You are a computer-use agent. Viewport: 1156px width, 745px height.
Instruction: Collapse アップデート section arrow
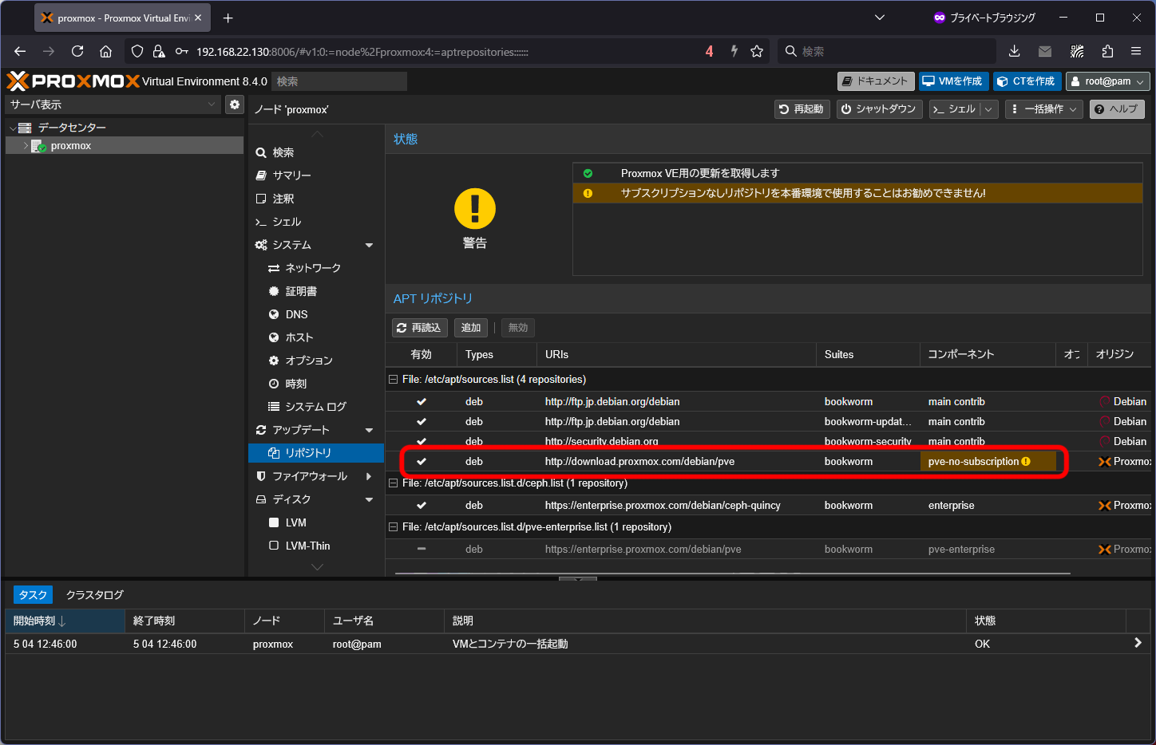[369, 430]
